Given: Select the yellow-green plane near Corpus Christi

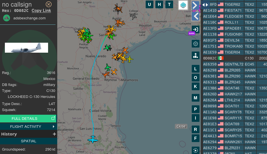Looking at the screenshot, I should pos(130,59).
